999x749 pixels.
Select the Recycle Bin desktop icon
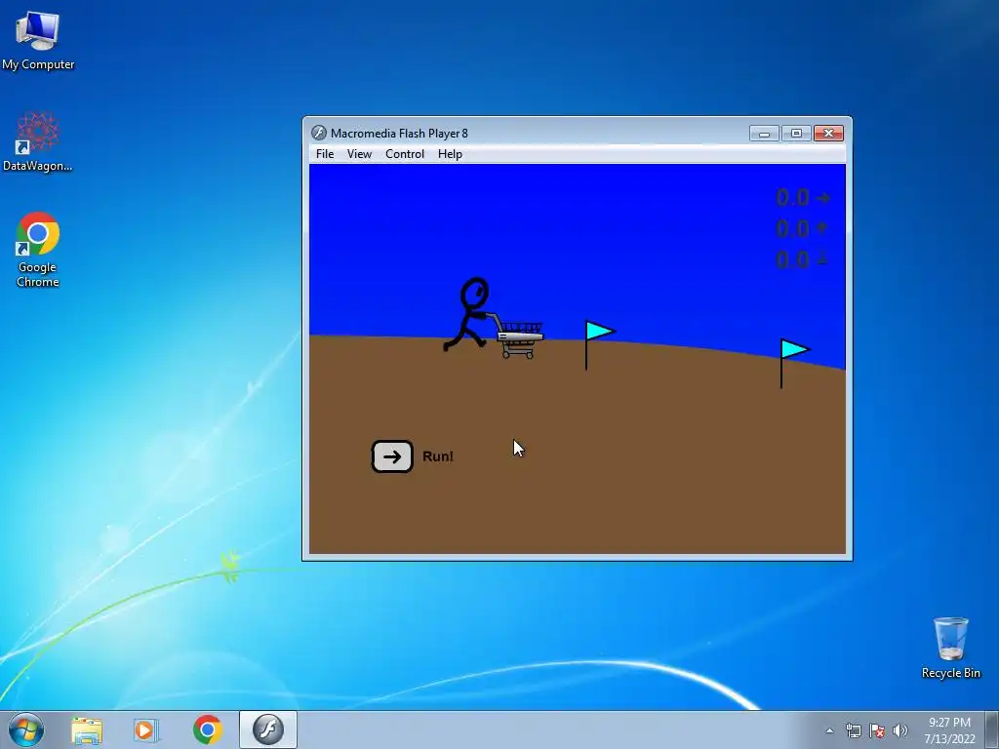click(x=950, y=648)
